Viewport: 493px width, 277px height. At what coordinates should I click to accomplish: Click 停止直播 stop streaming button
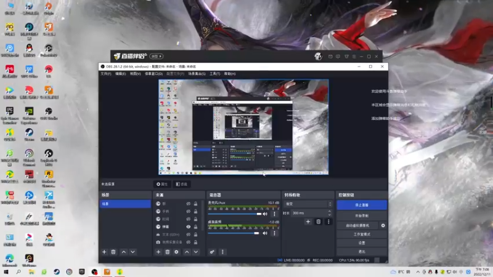362,205
